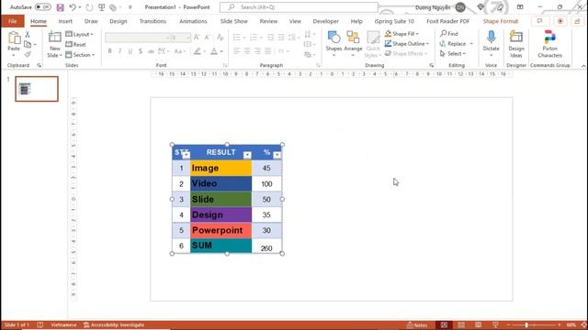
Task: Start Slide Show from status bar
Action: coord(495,324)
